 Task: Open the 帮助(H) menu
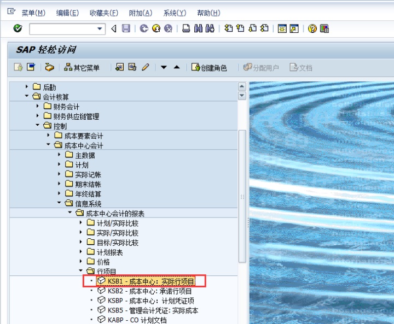[208, 13]
